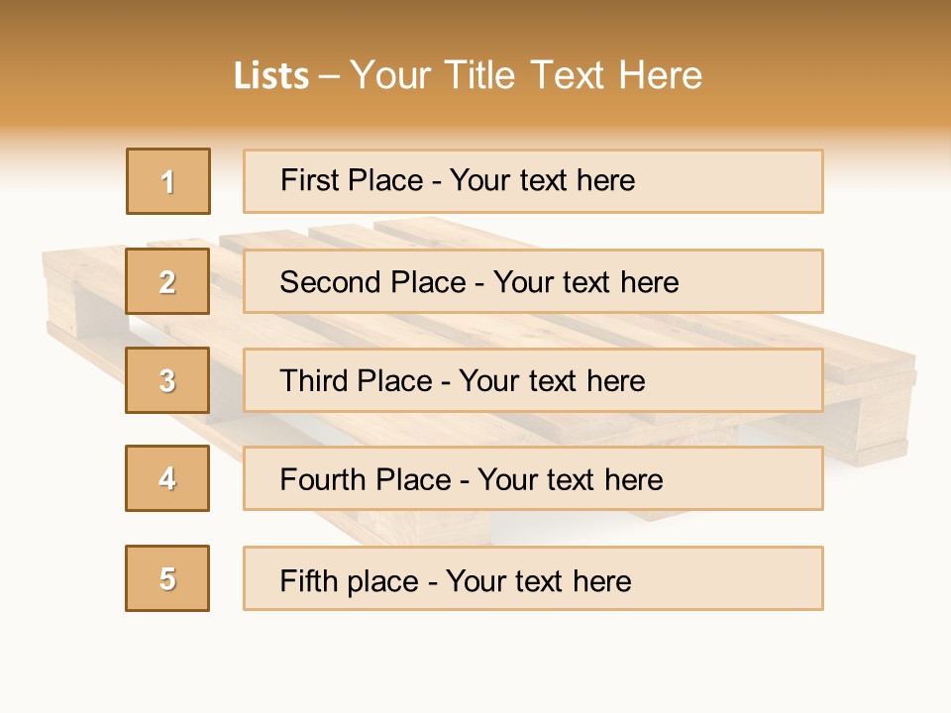Viewport: 951px width, 713px height.
Task: Click 'Your text here' in Fifth place row
Action: pos(538,580)
